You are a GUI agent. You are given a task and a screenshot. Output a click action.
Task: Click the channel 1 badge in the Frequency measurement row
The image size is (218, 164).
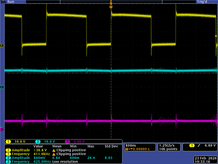(8, 154)
